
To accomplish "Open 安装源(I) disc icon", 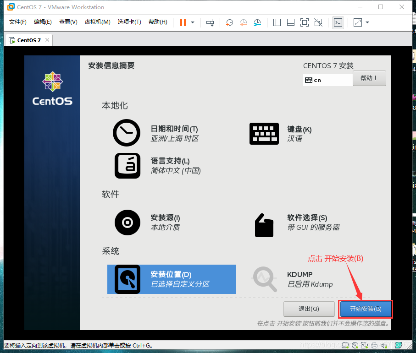I will click(128, 223).
